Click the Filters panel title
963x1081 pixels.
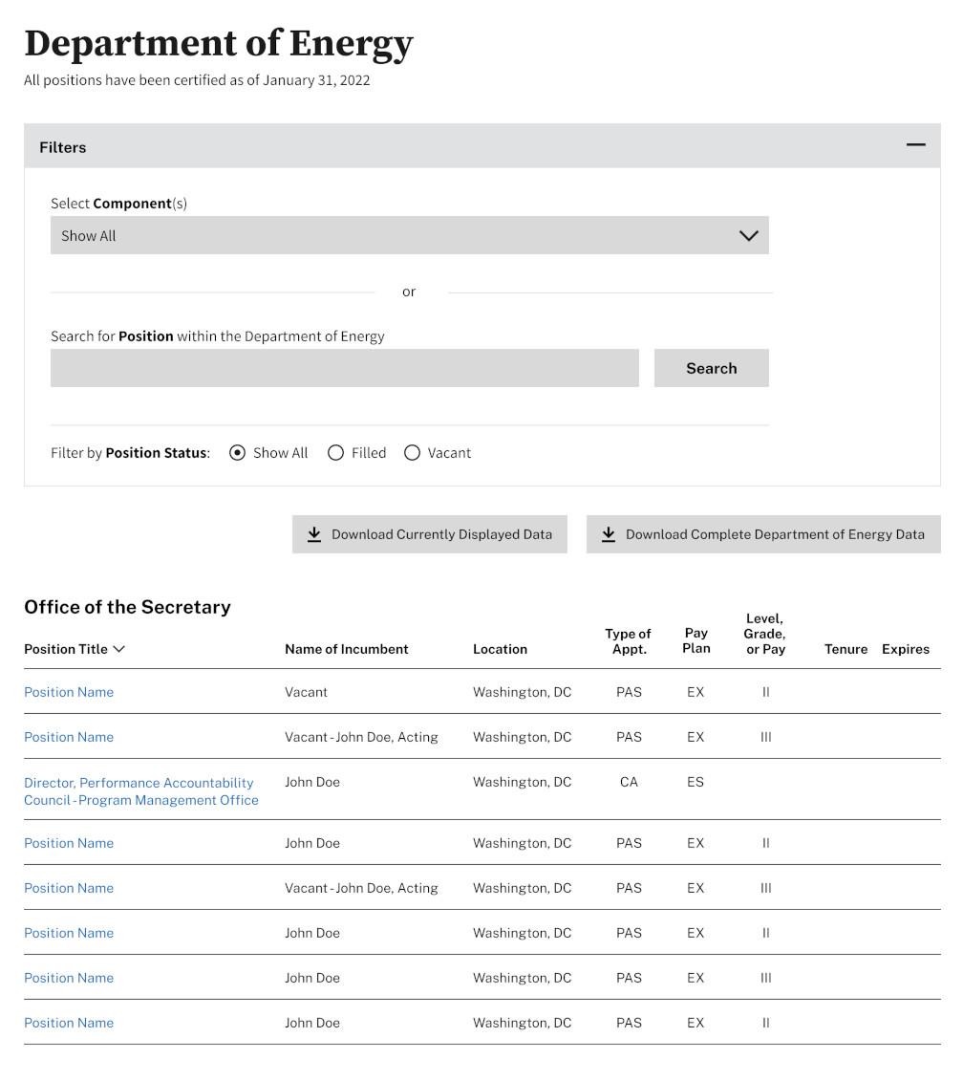point(63,147)
